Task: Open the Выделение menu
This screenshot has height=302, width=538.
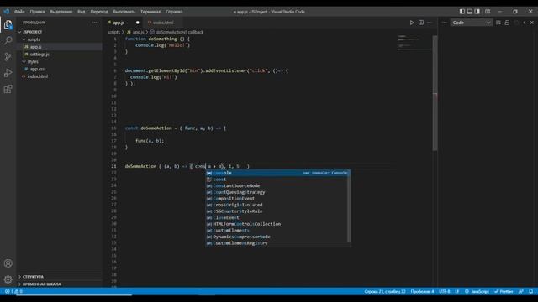Action: (61, 11)
